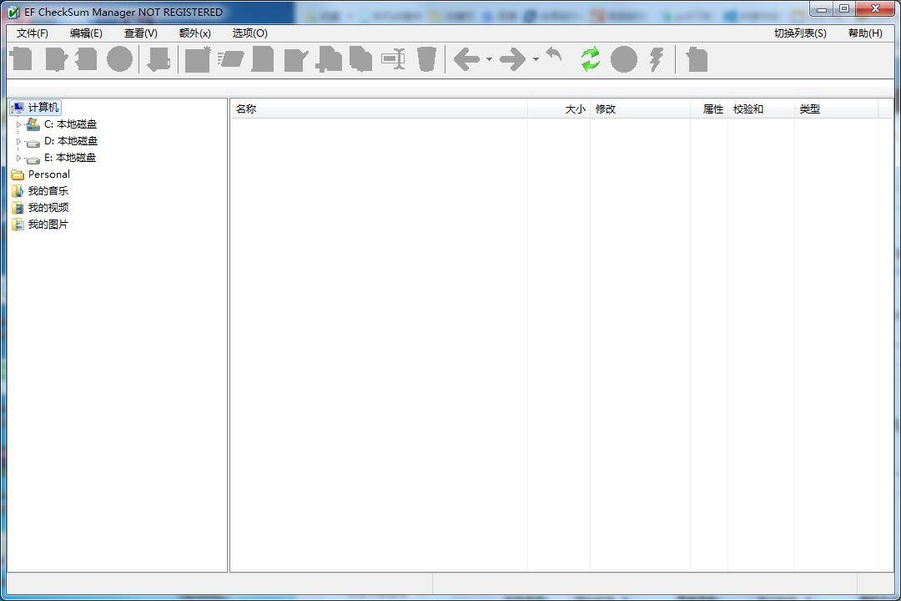Screen dimensions: 901x601
Task: Click the back navigation arrow icon
Action: pos(466,58)
